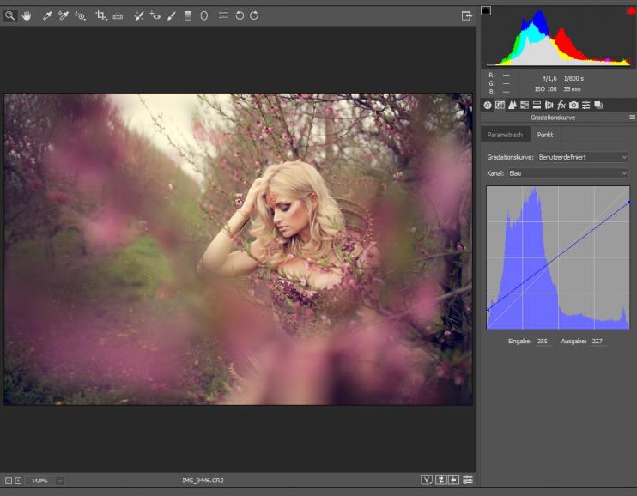Click the RGB histogram display
Screen dimensions: 637x496
click(558, 37)
